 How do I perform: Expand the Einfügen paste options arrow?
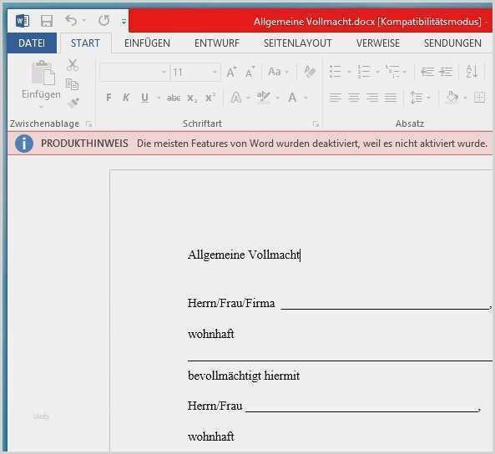(x=41, y=107)
